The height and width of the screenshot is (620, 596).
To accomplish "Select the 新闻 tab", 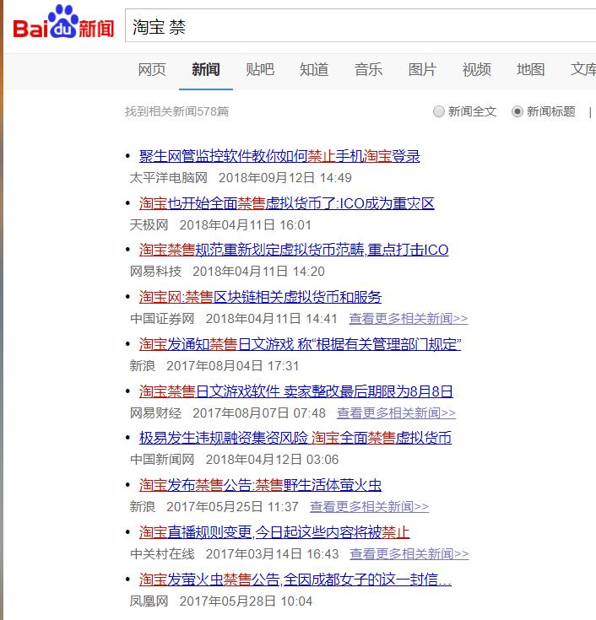I will click(206, 69).
